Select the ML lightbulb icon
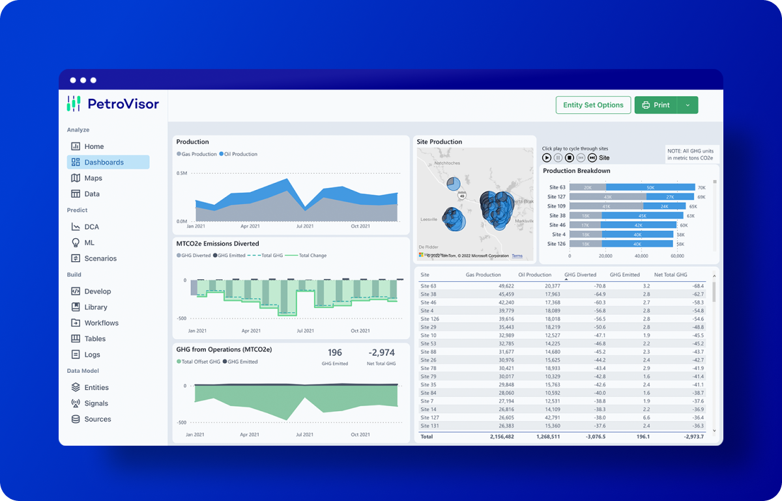 tap(76, 243)
